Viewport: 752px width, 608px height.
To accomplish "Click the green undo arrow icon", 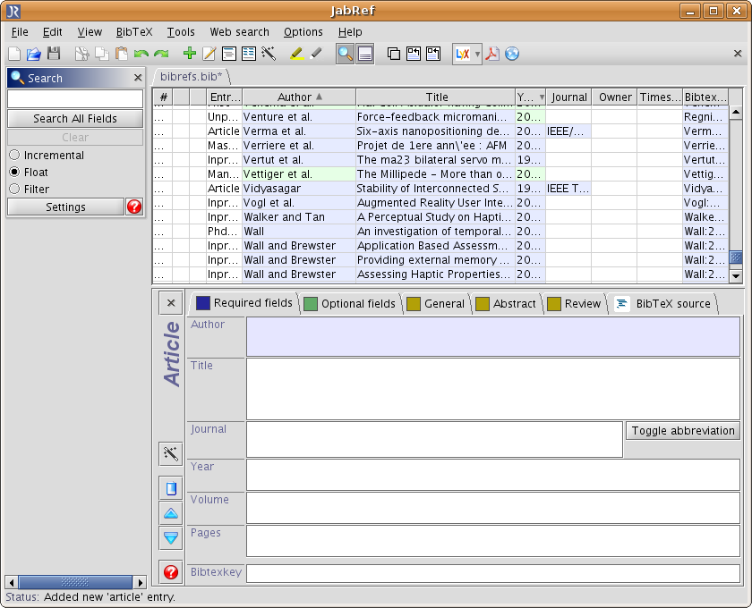I will (141, 54).
